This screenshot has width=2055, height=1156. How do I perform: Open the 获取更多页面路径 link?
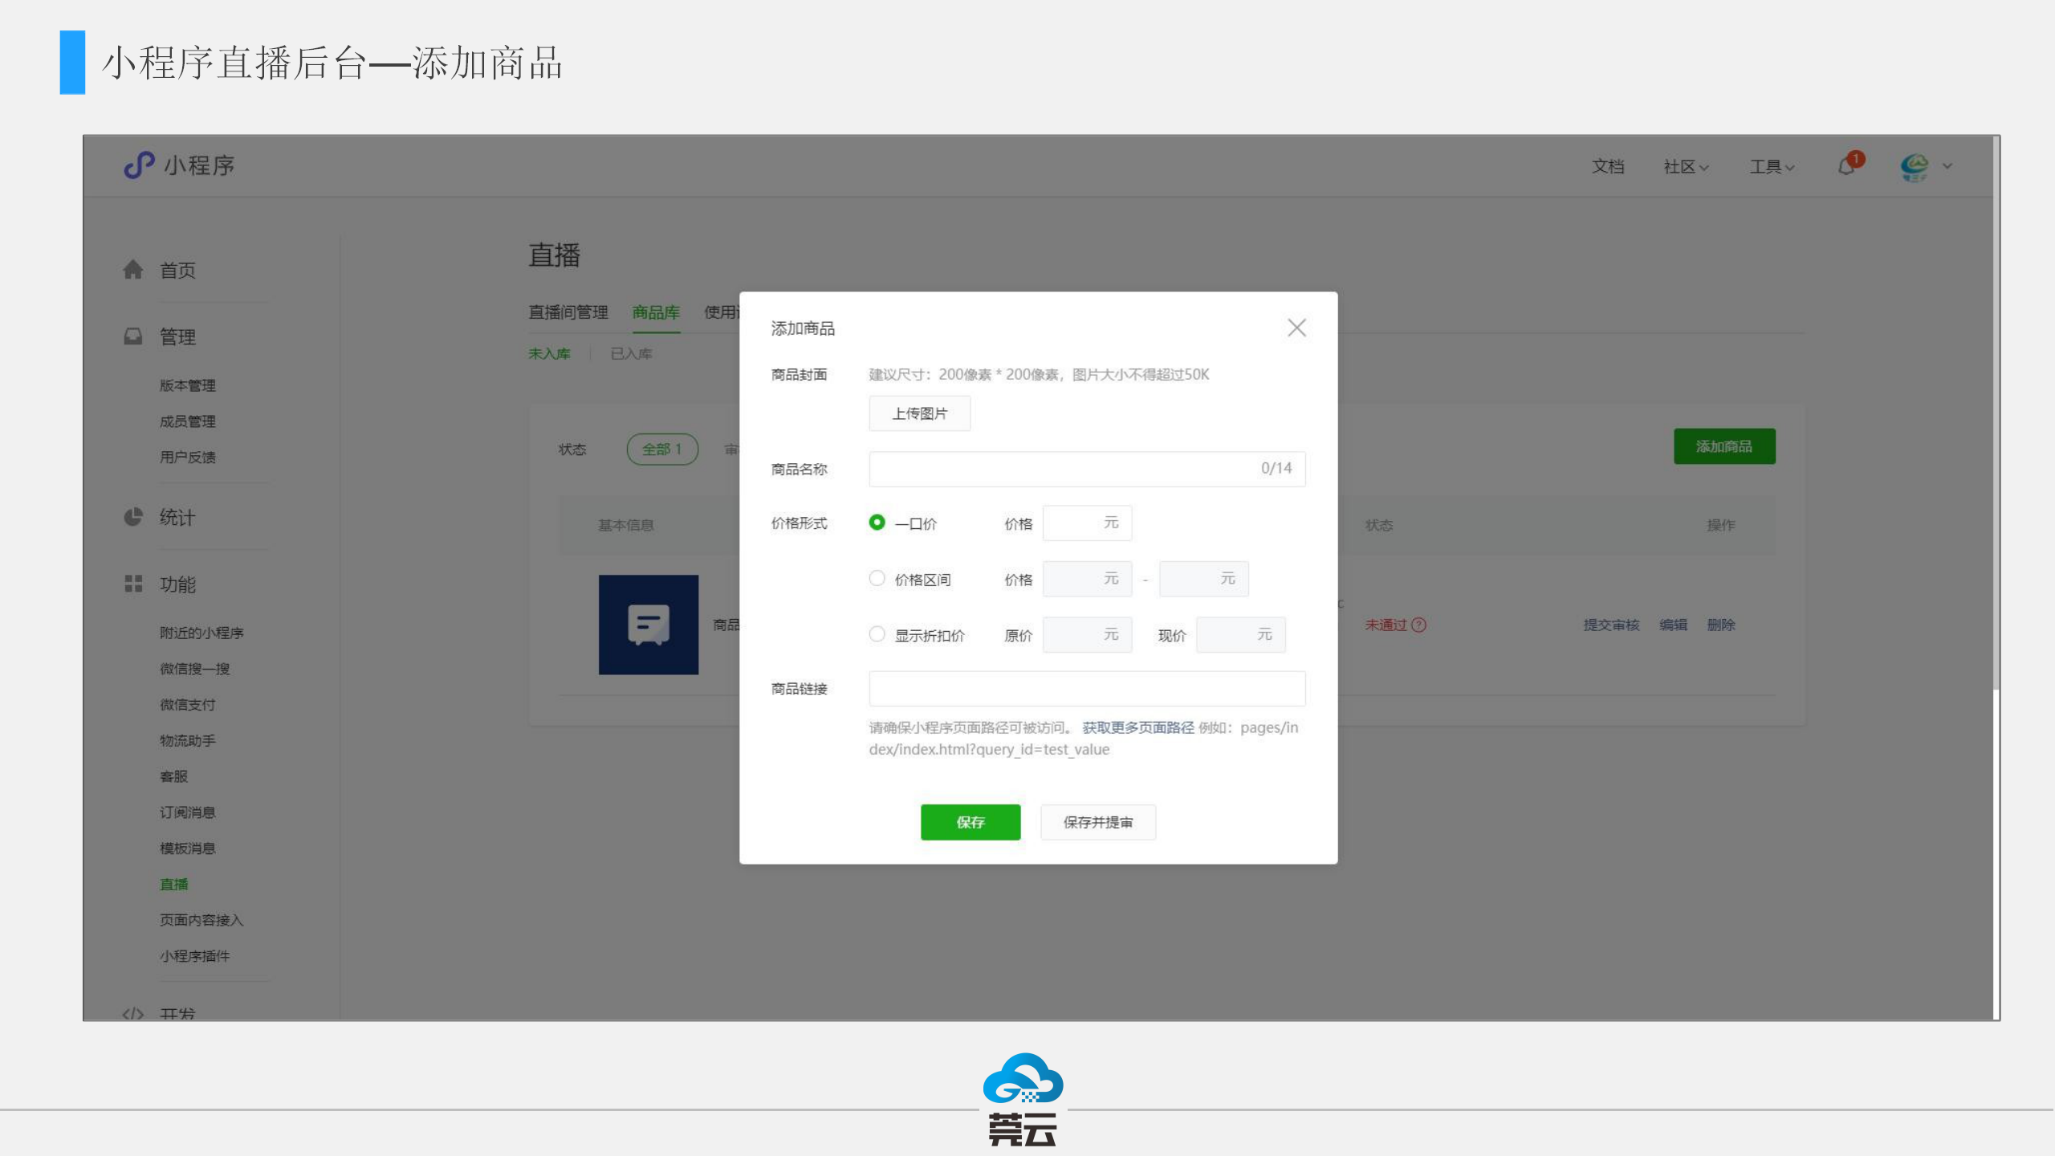point(1138,727)
